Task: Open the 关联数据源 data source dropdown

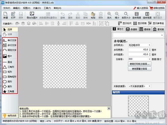Action: pos(140,86)
